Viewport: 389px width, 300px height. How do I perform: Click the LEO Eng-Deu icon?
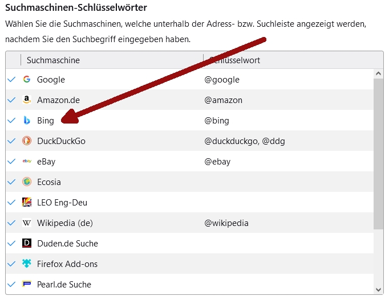pos(27,202)
